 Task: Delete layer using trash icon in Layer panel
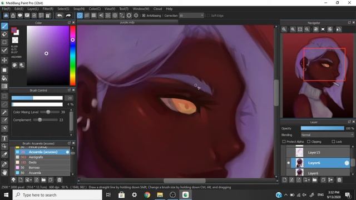point(339,180)
